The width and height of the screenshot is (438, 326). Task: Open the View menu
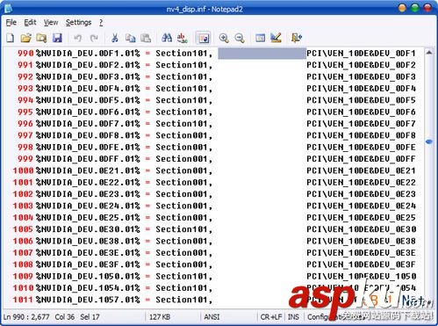pos(51,23)
